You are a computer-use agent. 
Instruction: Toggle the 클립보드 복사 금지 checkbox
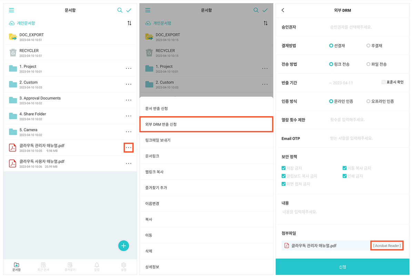[283, 176]
